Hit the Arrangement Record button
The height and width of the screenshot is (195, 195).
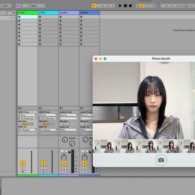click(130, 6)
